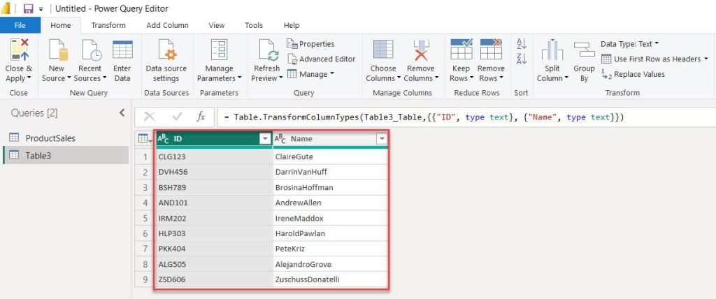This screenshot has height=299, width=716.
Task: Open the quick access toolbar dropdown arrow
Action: pos(41,9)
